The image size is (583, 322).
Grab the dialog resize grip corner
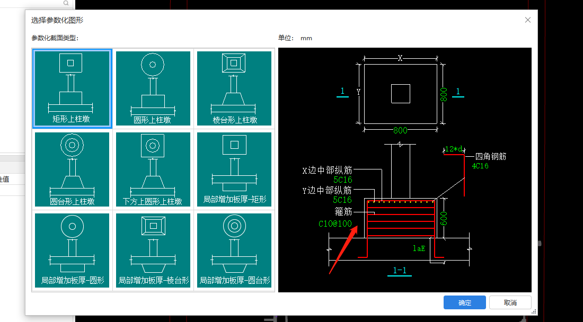point(534,311)
